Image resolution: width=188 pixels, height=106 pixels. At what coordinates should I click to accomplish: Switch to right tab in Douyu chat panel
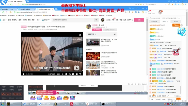(x=176, y=22)
